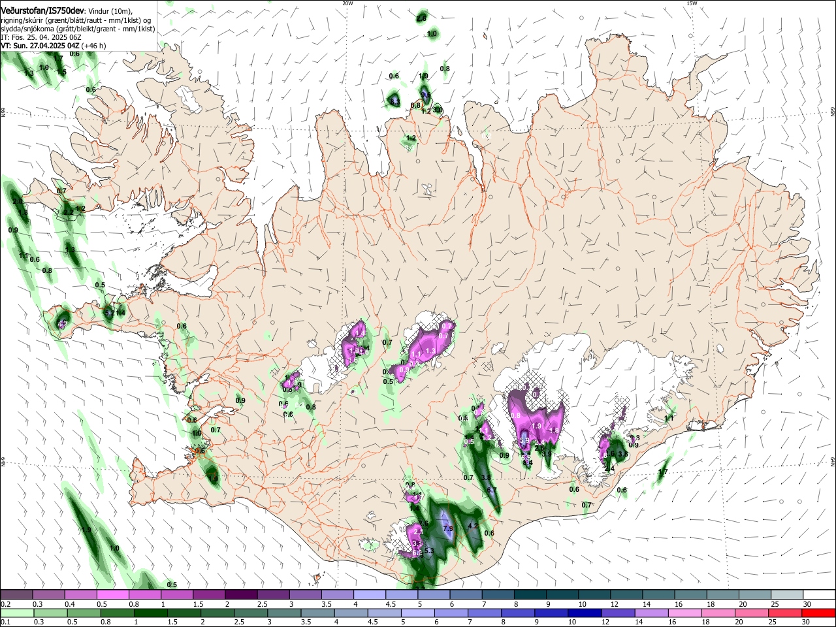Select the 20W longitude label
836x627 pixels.
(347, 3)
